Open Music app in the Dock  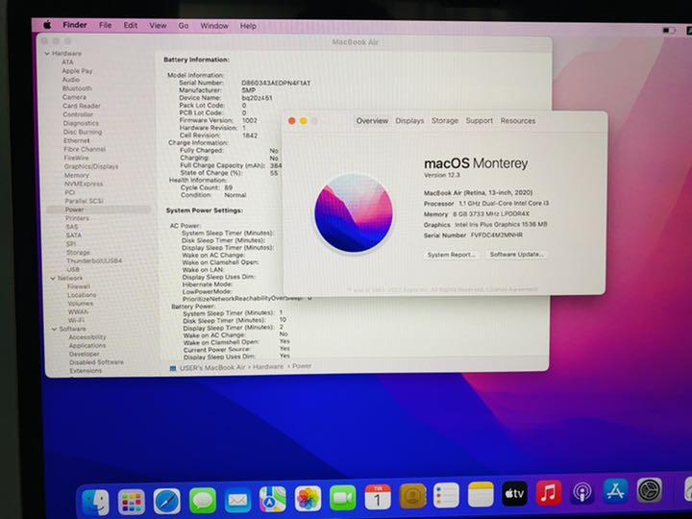(549, 492)
